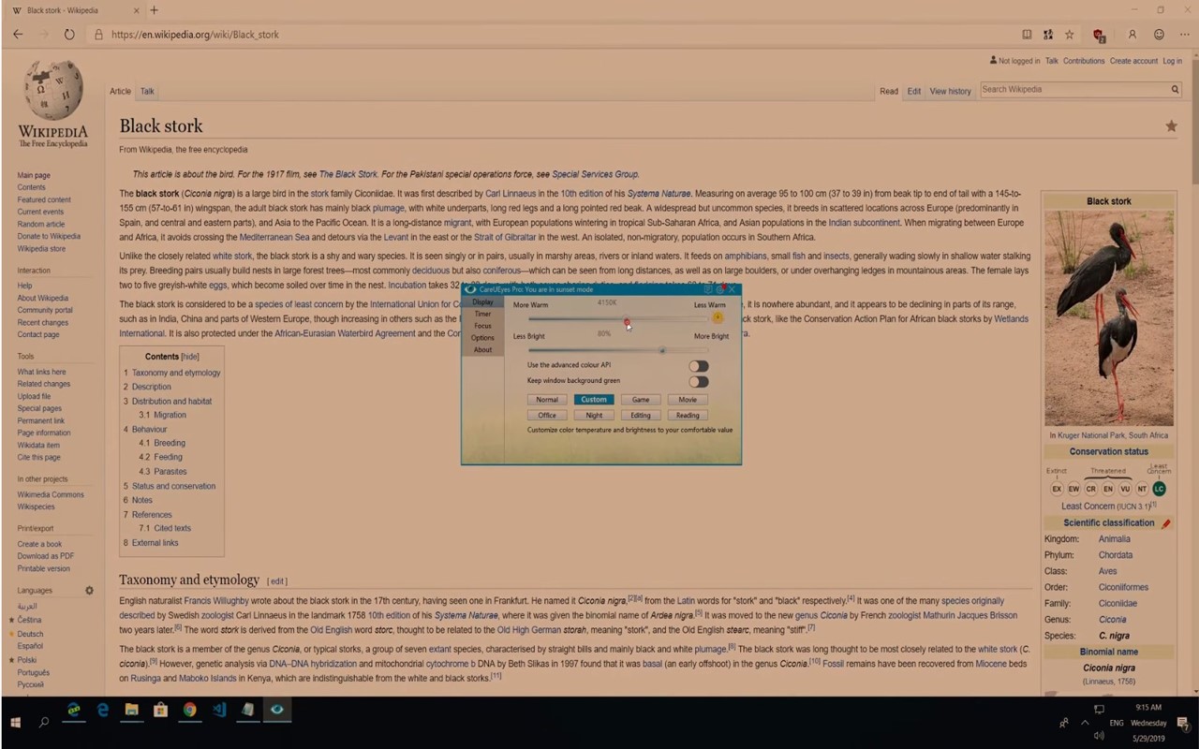The image size is (1199, 749).
Task: Click brightness slider handle
Action: pyautogui.click(x=662, y=350)
